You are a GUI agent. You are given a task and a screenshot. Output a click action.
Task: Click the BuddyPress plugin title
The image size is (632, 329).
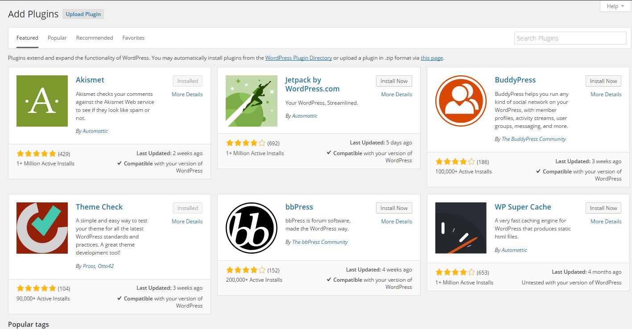515,80
